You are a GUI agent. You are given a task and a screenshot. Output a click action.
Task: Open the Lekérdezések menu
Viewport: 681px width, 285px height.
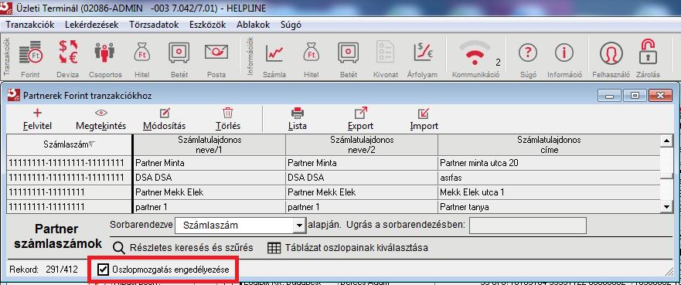pyautogui.click(x=92, y=25)
